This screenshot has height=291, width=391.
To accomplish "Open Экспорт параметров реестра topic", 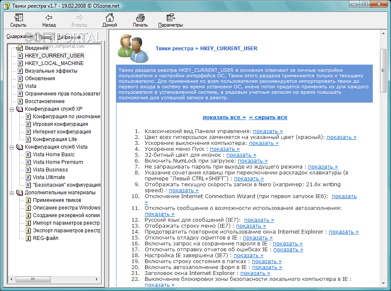I will (66, 231).
